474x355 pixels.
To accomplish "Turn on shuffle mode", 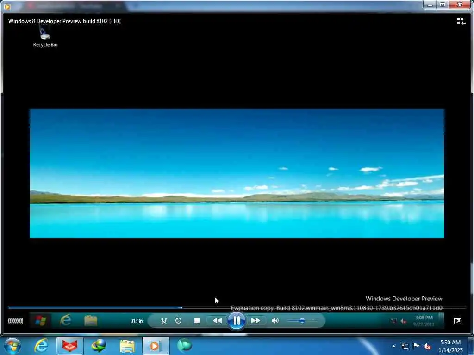I will pos(164,321).
